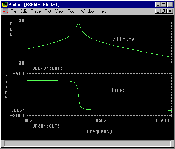Click the VP(U1:OUT) trace legend marker

click(x=28, y=126)
